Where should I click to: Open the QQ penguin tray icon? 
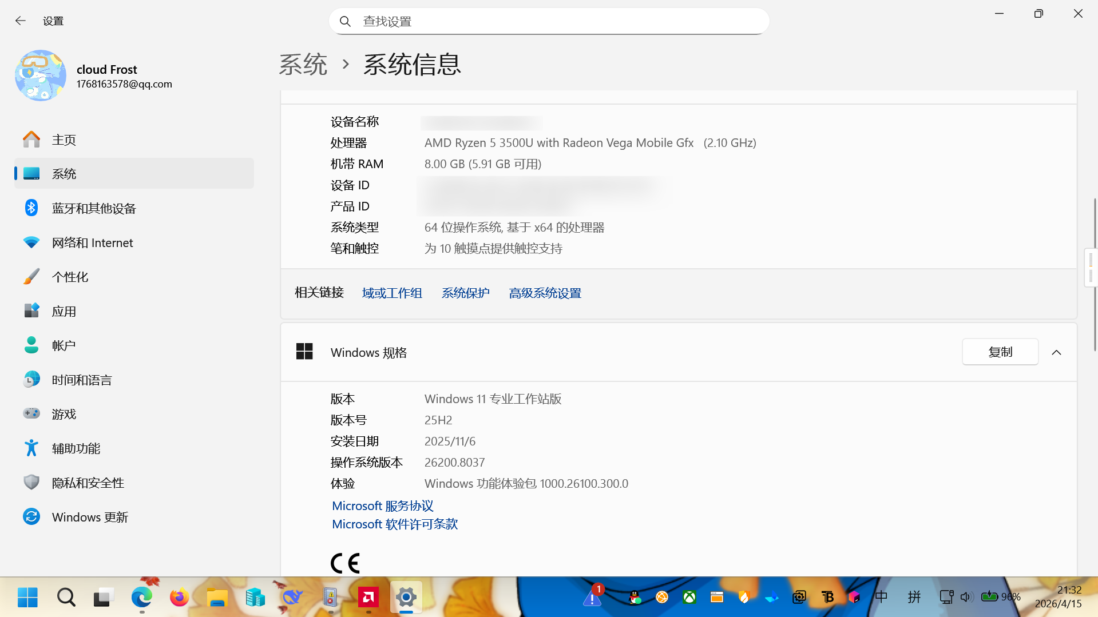(635, 598)
